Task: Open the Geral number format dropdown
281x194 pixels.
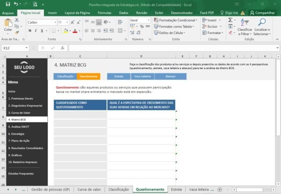Action: 148,20
